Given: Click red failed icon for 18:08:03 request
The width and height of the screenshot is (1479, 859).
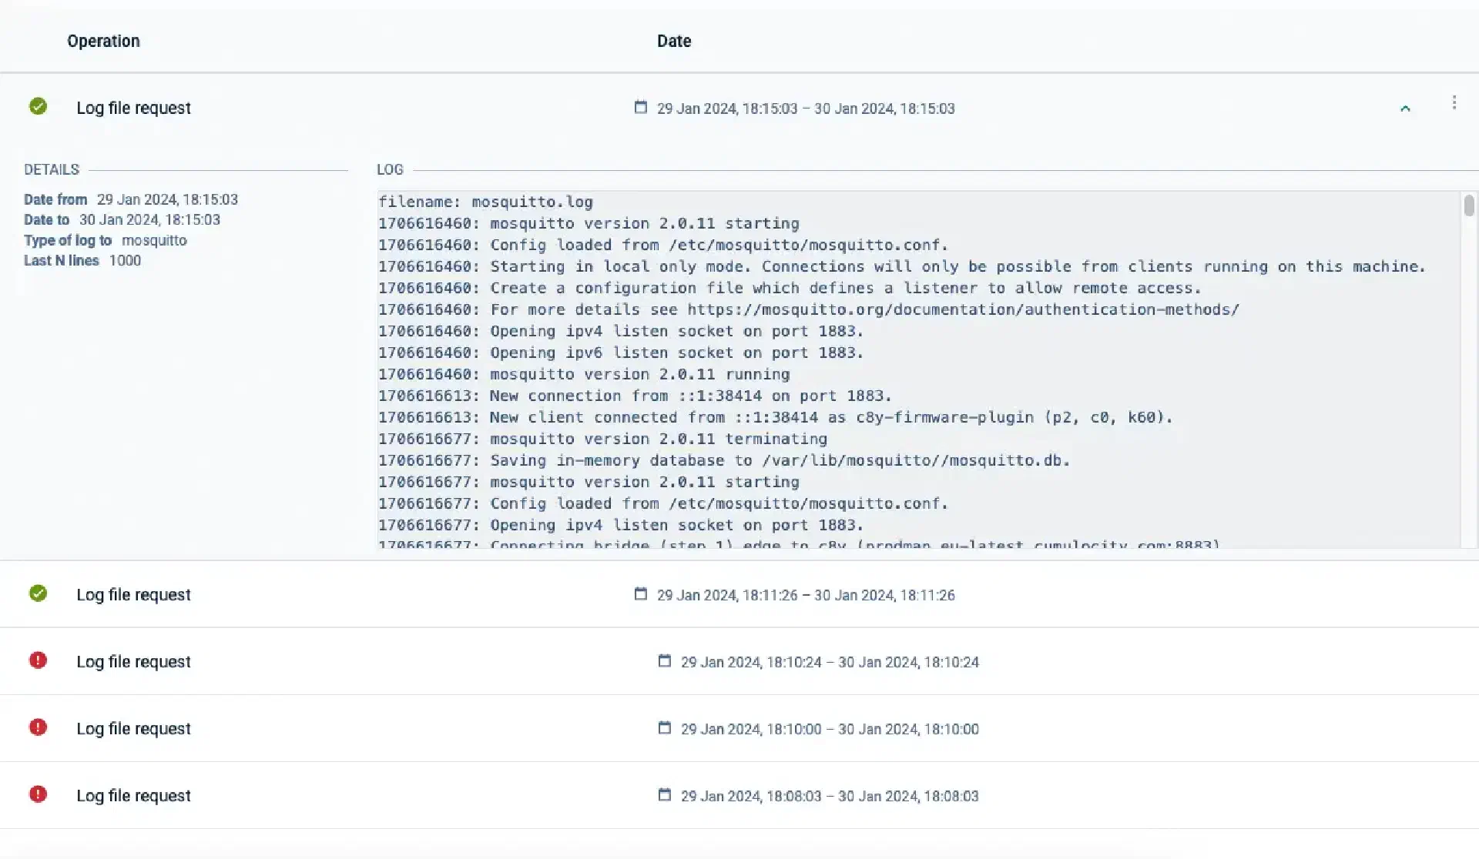Looking at the screenshot, I should 38,794.
